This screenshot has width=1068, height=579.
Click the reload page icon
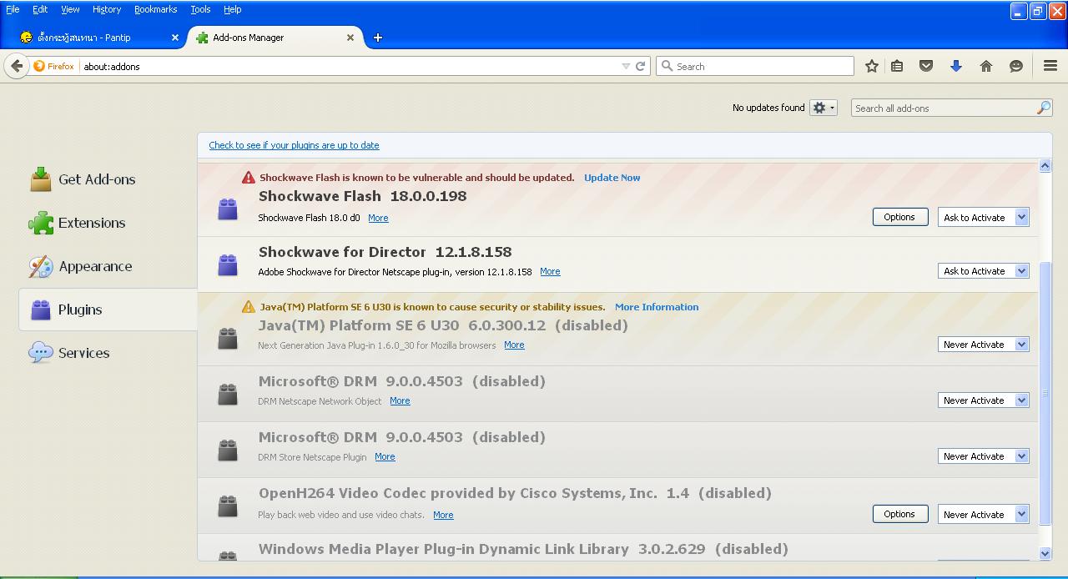[641, 66]
